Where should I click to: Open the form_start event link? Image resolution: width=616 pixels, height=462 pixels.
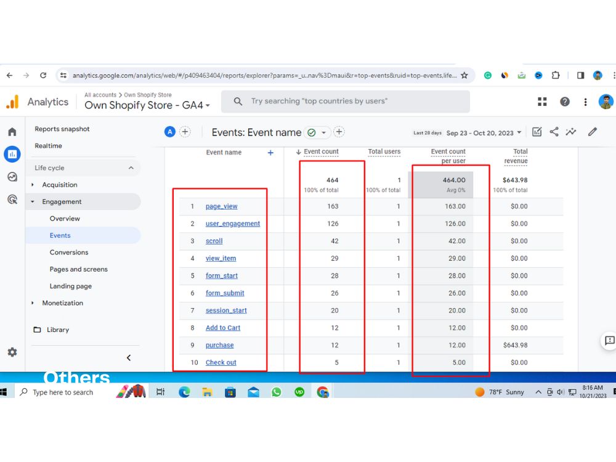click(222, 275)
